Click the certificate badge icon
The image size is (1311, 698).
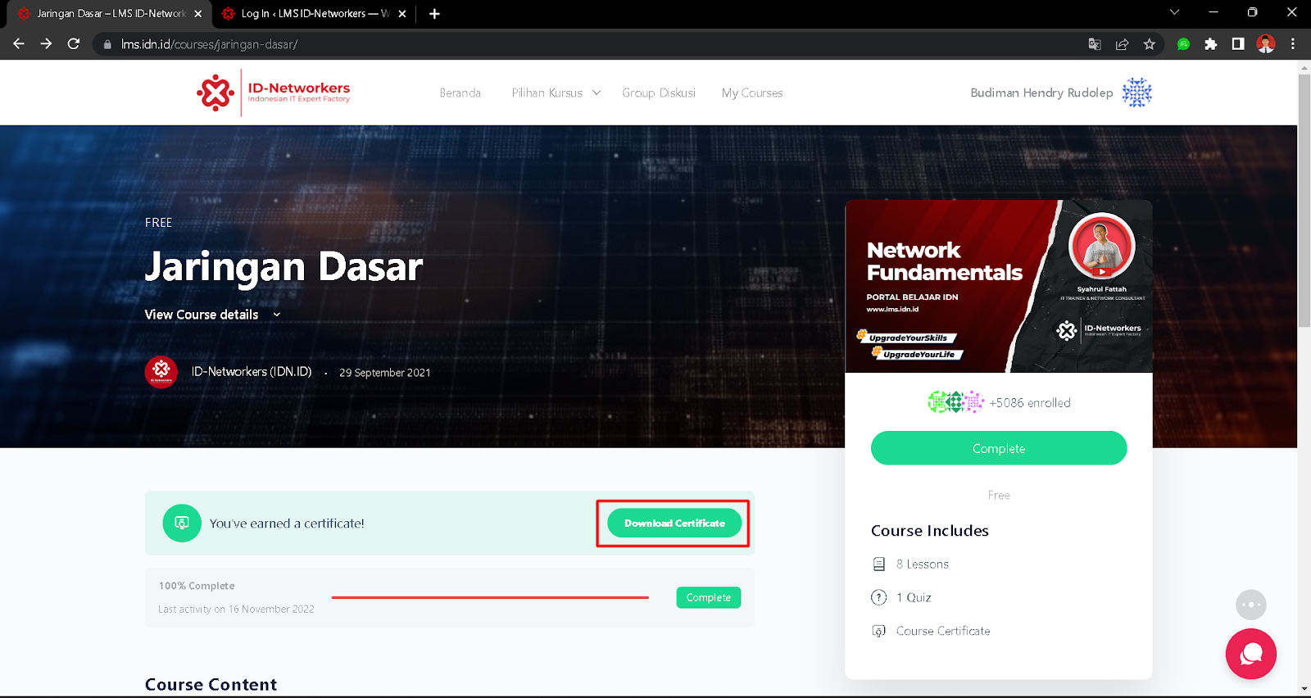[182, 523]
